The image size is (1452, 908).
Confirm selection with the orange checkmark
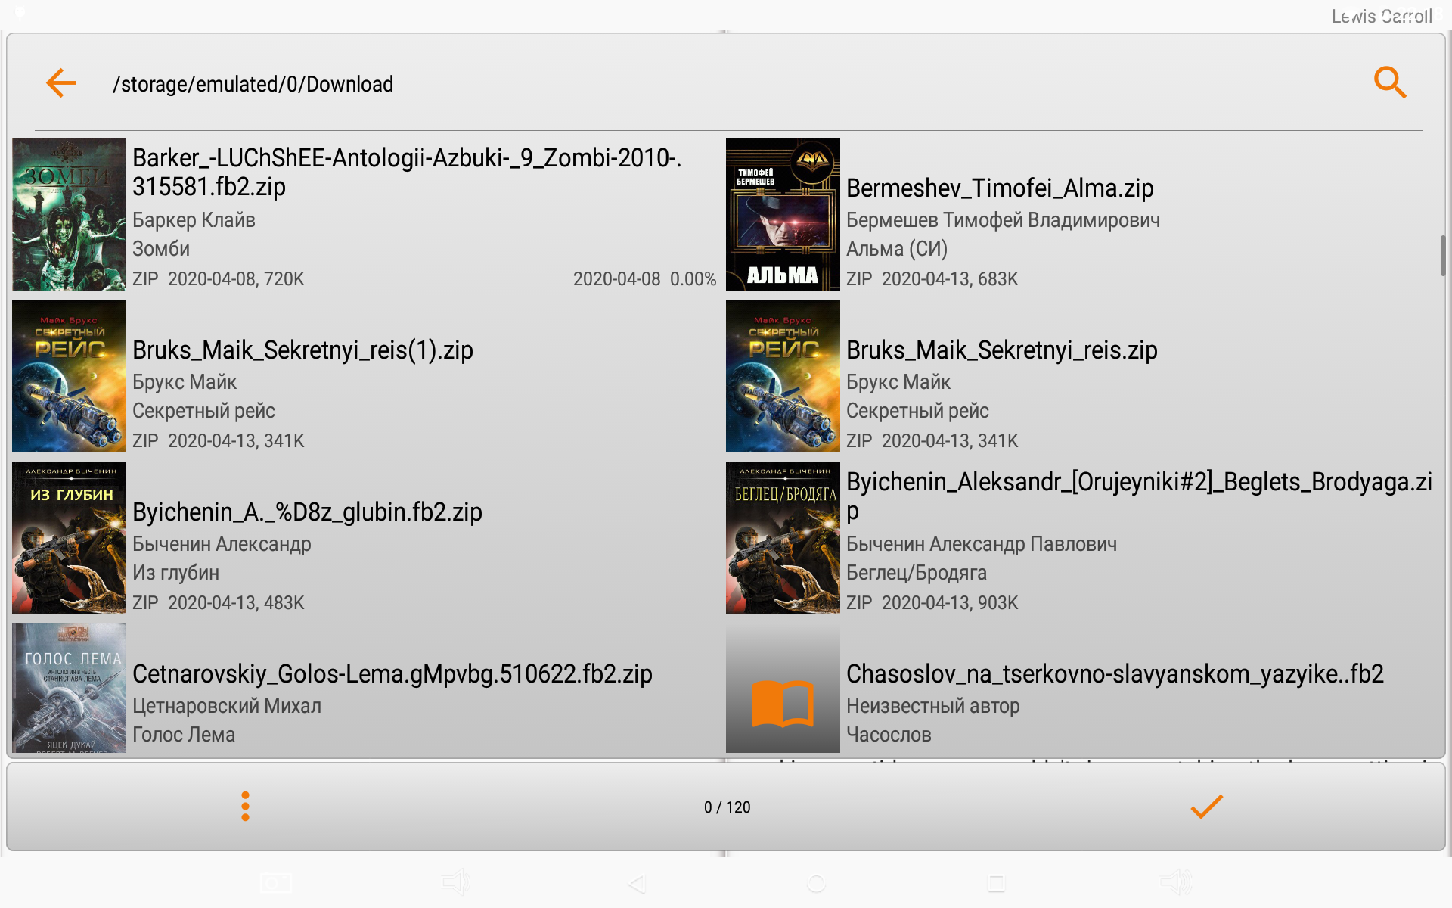(1206, 807)
